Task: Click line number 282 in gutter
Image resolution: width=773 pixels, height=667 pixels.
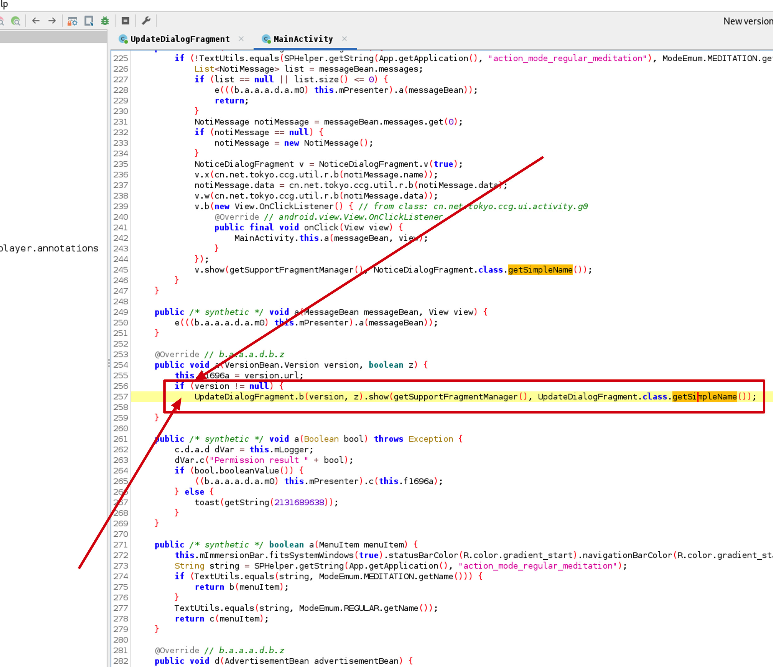Action: (121, 661)
